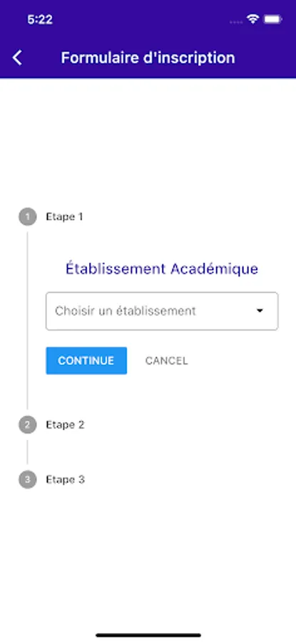This screenshot has height=643, width=296.
Task: Select the step 3 circle icon
Action: click(27, 480)
